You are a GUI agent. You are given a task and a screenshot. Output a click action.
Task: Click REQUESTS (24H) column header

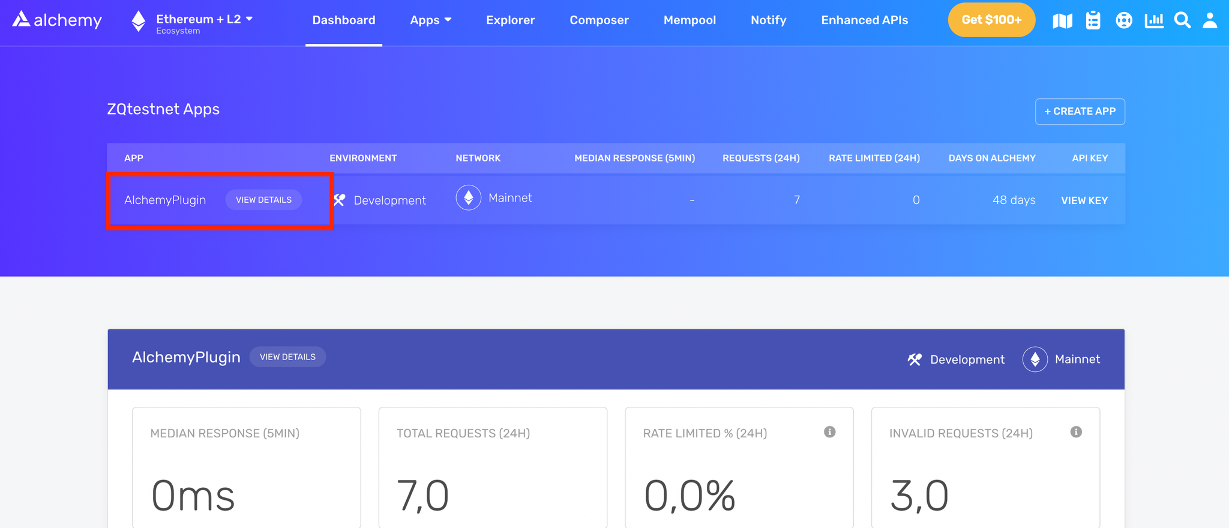[x=761, y=158]
